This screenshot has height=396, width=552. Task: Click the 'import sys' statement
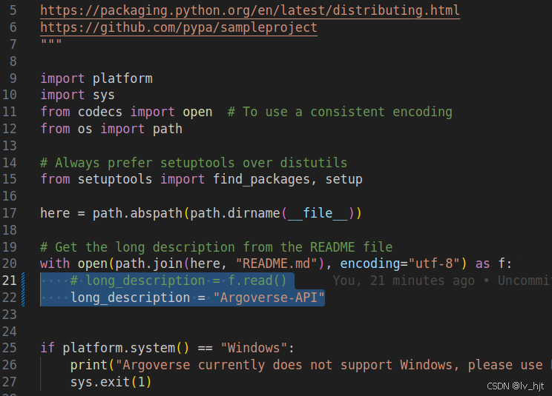[77, 95]
